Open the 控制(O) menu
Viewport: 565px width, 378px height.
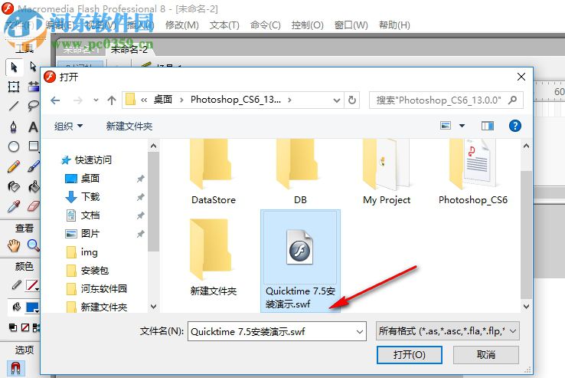click(307, 25)
